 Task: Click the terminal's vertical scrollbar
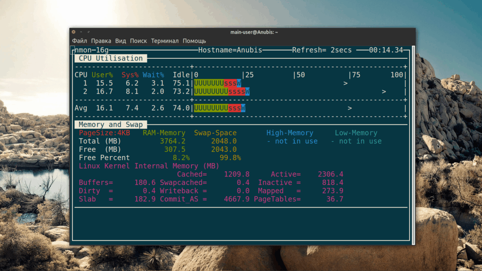(413, 141)
